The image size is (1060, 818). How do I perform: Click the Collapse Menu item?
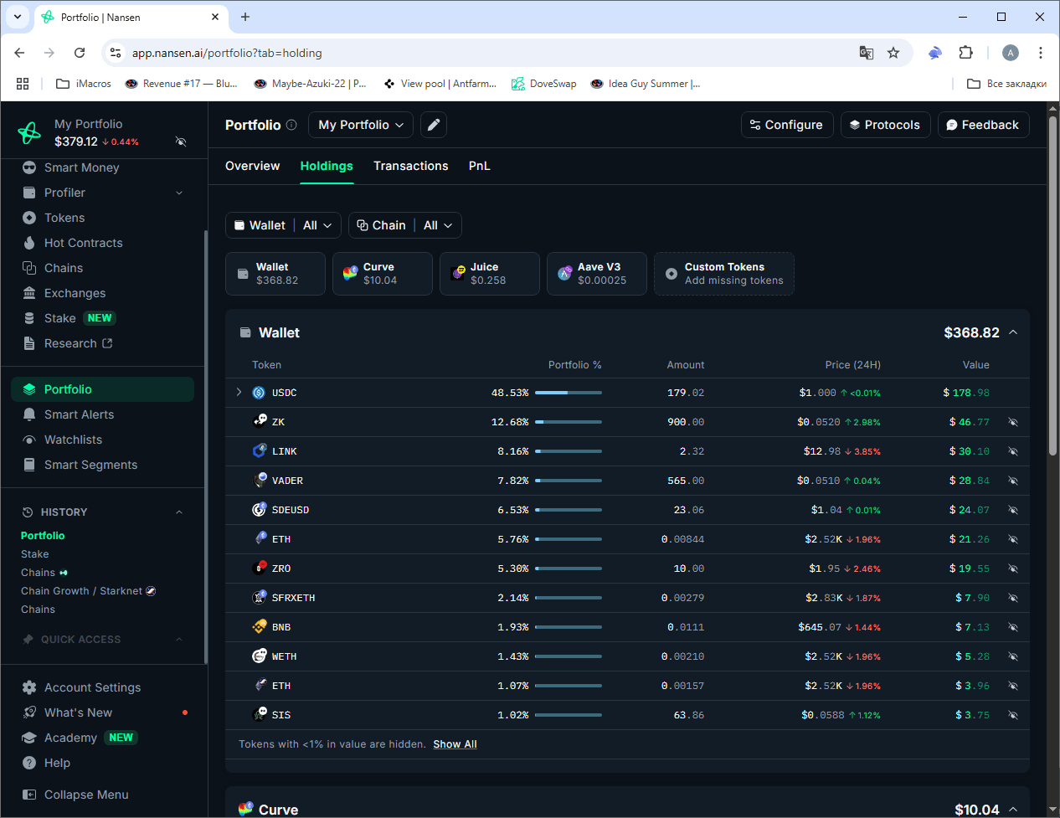[x=86, y=795]
